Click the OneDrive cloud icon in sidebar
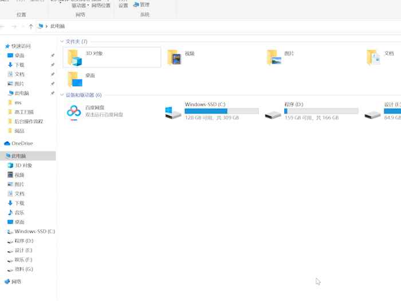Screen dimensions: 401x301 tap(7, 143)
